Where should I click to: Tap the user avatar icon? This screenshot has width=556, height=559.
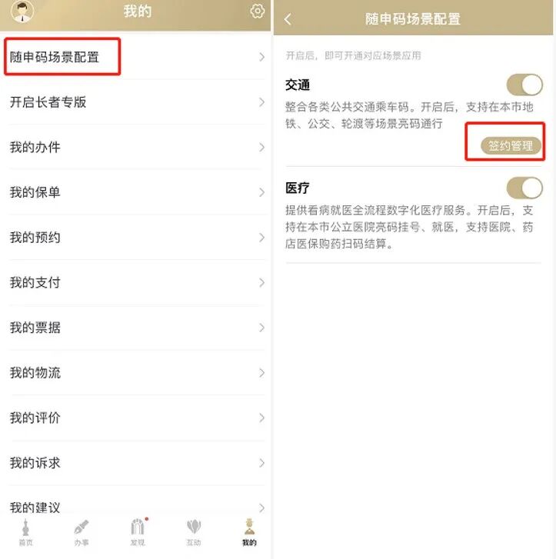[22, 11]
